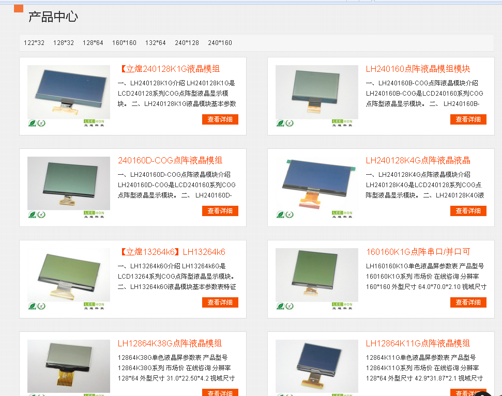Image resolution: width=502 pixels, height=396 pixels.
Task: Select the 122*32 resolution filter
Action: pyautogui.click(x=34, y=43)
